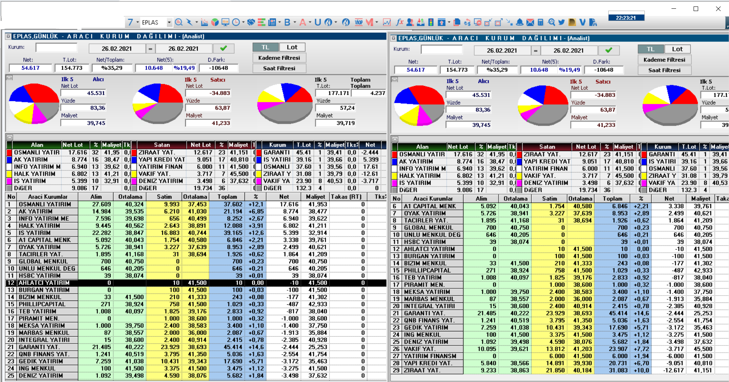This screenshot has width=729, height=382.
Task: Open the monitor with gear settings icon
Action: pyautogui.click(x=478, y=22)
